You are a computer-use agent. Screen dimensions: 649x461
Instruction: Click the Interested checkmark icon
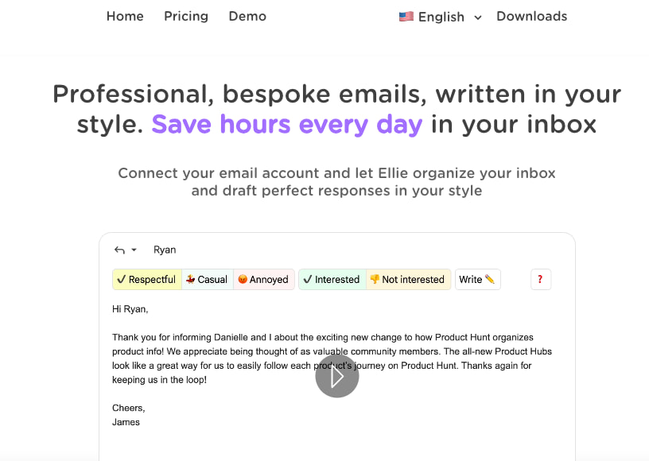point(306,279)
